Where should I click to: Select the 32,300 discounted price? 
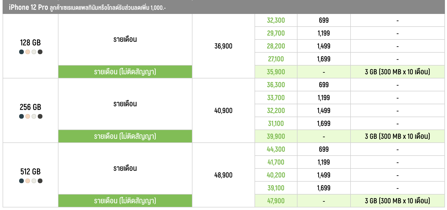(x=276, y=20)
